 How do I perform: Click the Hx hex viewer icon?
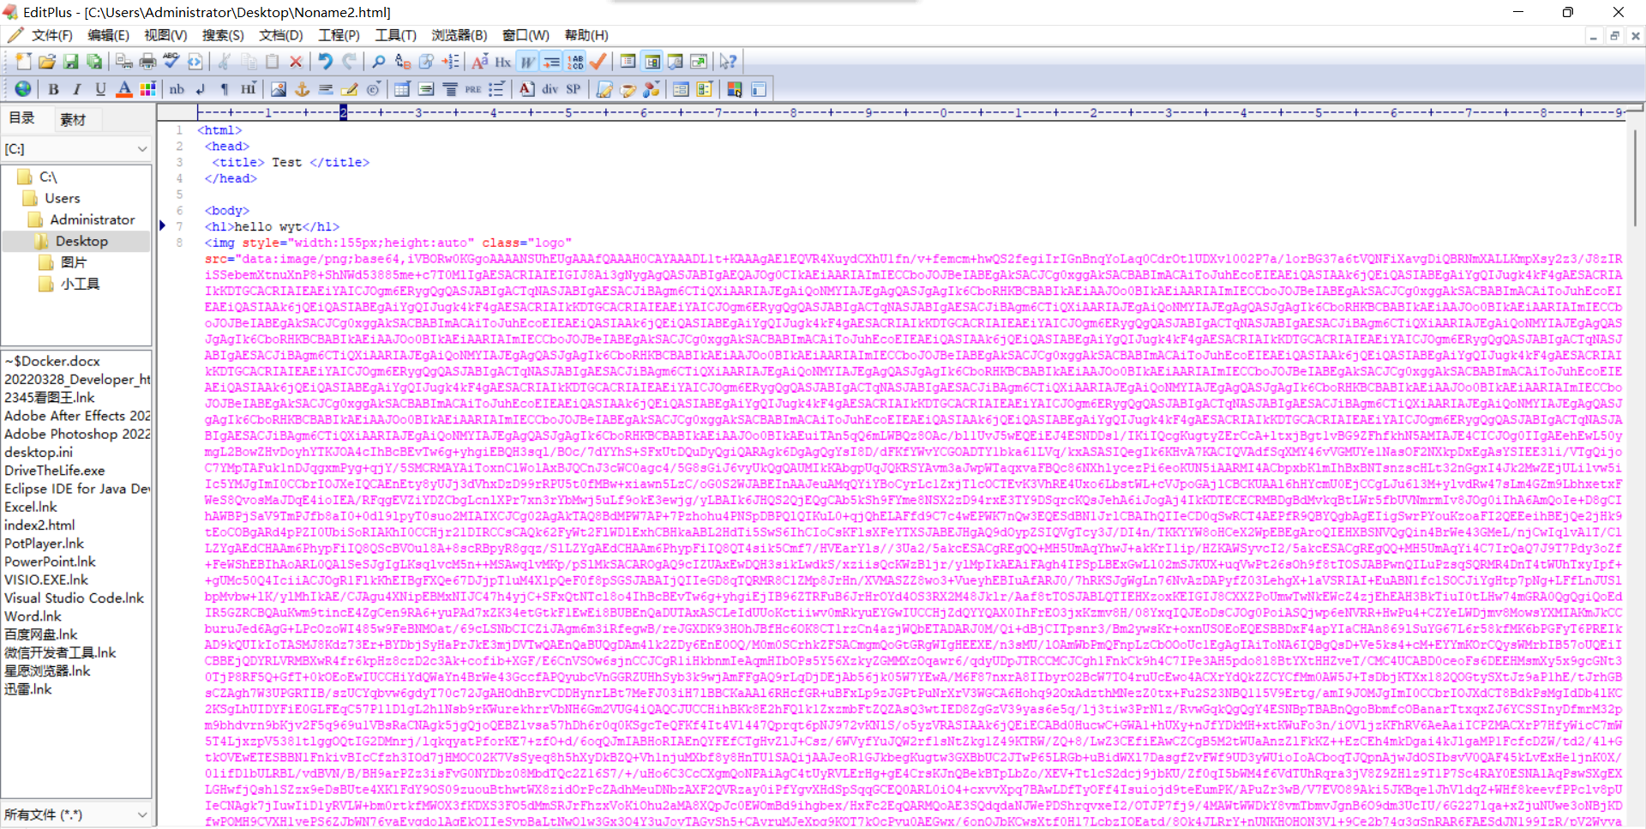(x=503, y=62)
